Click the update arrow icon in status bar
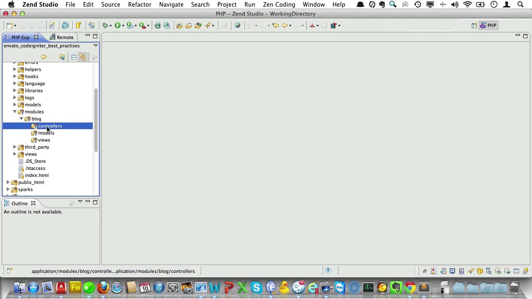This screenshot has width=532, height=299. point(328,271)
